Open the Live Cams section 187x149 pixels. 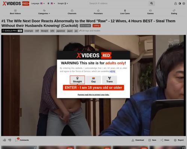click(125, 12)
